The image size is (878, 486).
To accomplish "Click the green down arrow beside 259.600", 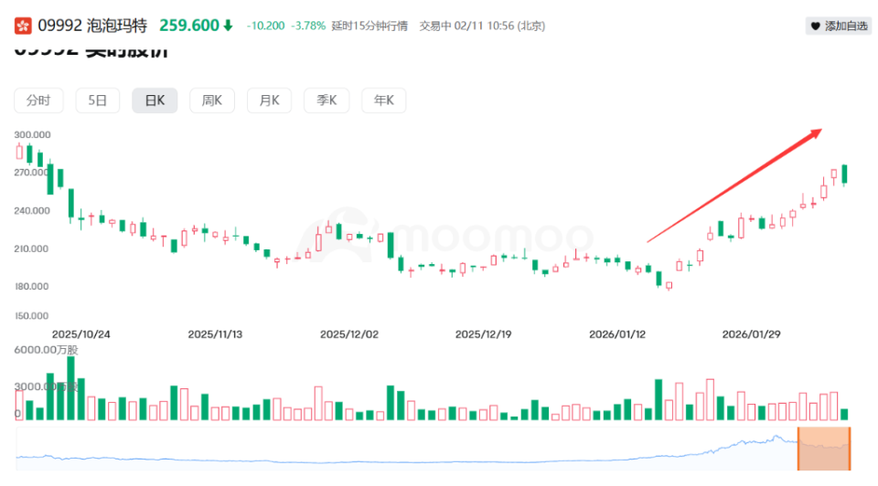I will [228, 26].
